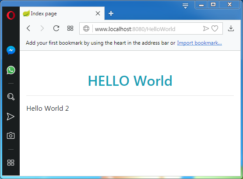Open Speed Dial from the bottom sidebar
243x179 pixels.
[11, 162]
